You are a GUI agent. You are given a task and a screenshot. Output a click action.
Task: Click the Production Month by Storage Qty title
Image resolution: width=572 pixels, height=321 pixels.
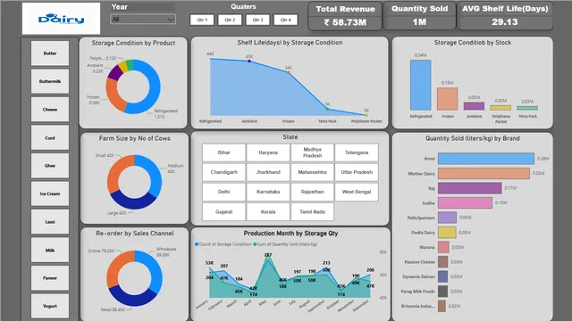tap(290, 234)
